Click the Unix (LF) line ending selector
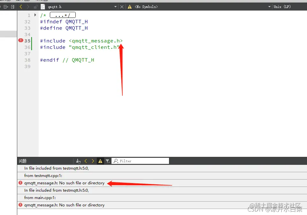The height and width of the screenshot is (215, 307). (282, 7)
